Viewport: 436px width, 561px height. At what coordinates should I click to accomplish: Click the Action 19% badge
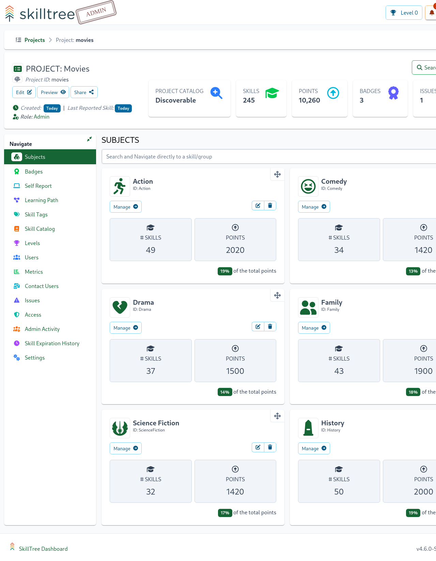(x=225, y=271)
